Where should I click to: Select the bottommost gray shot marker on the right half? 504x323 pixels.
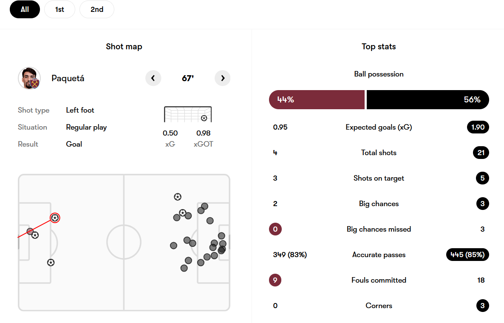tap(184, 268)
